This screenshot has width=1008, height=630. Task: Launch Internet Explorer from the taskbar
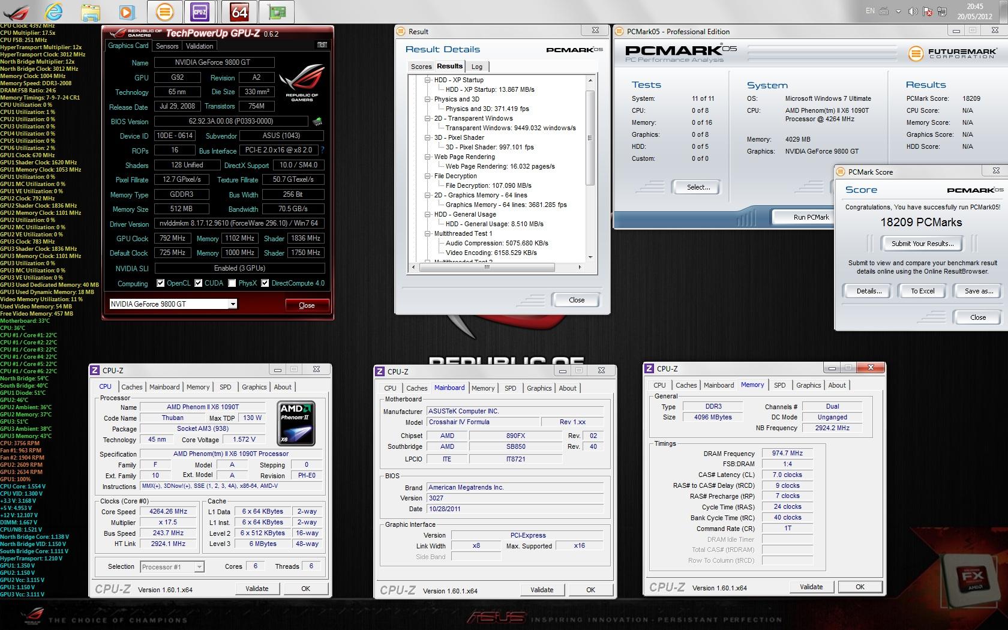point(55,11)
